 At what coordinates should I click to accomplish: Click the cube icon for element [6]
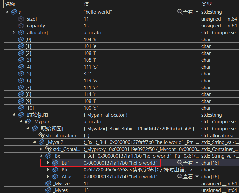click(x=21, y=80)
